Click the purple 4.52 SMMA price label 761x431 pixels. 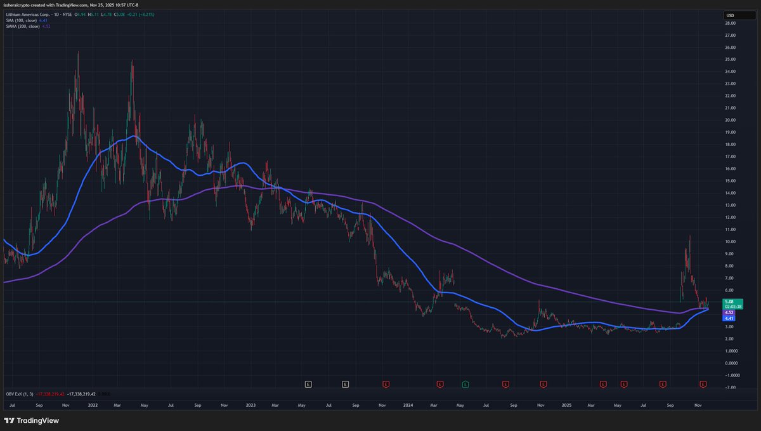[730, 312]
